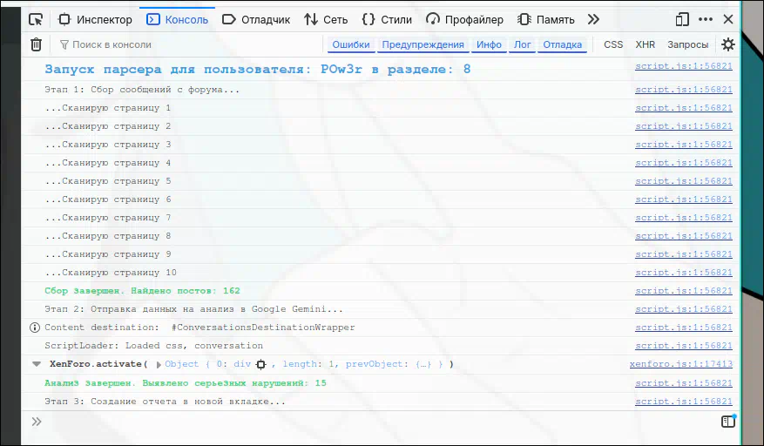Toggle the multi-line editor mode icon
This screenshot has width=764, height=446.
tap(728, 421)
